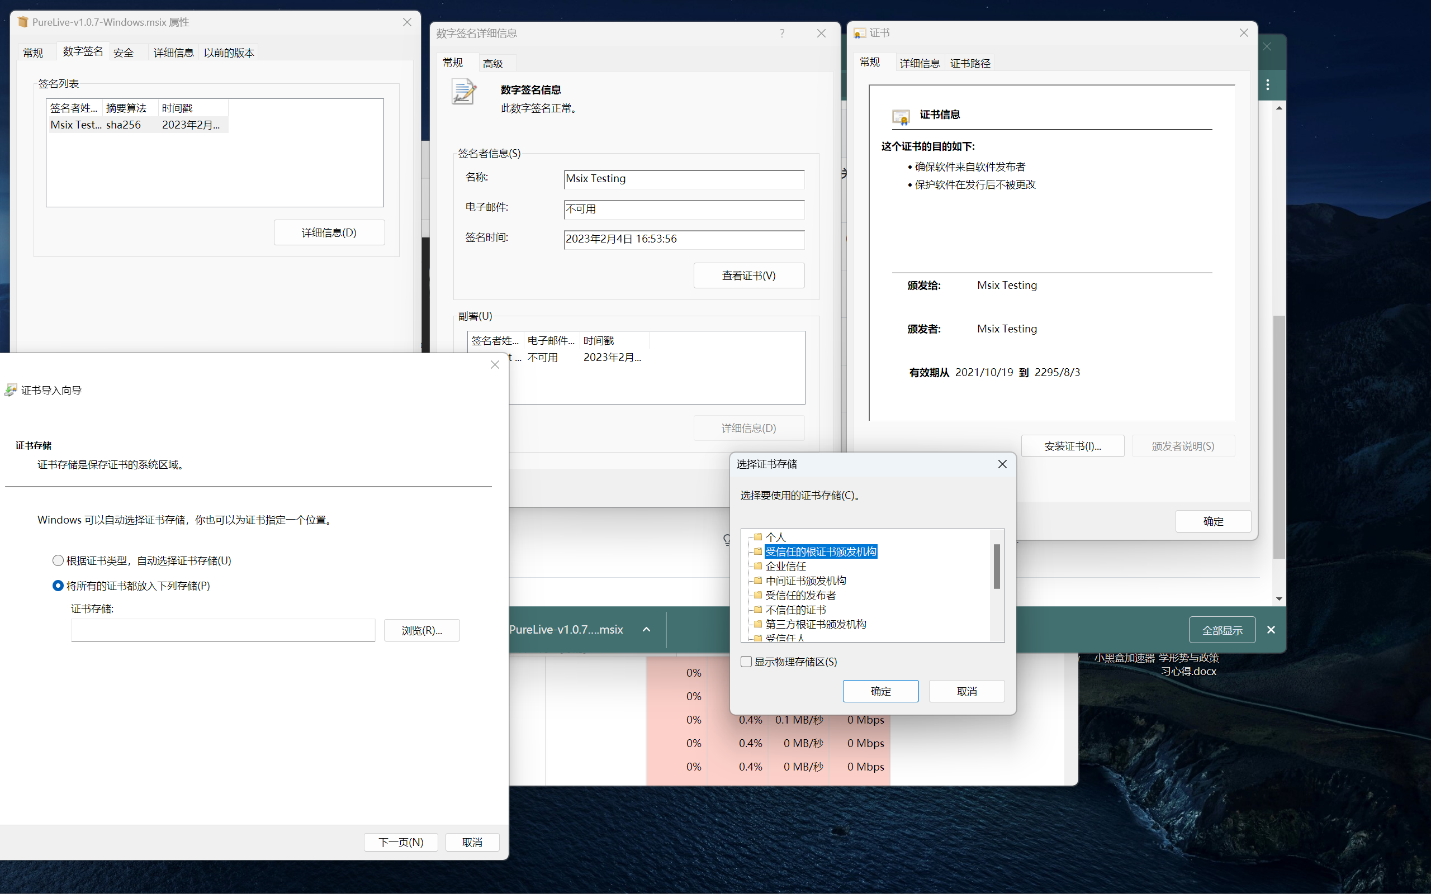Open the browser three-dot menu icon
Viewport: 1431px width, 894px height.
pyautogui.click(x=1268, y=84)
